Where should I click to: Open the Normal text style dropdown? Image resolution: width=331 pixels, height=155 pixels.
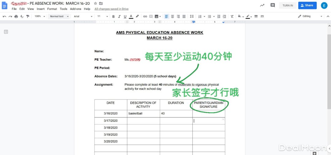[59, 16]
